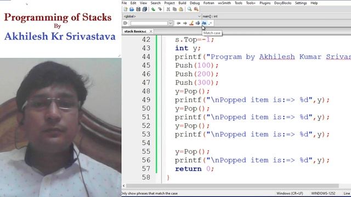Click the editor horizontal scrollbar thumb
Image resolution: width=351 pixels, height=197 pixels.
[233, 186]
